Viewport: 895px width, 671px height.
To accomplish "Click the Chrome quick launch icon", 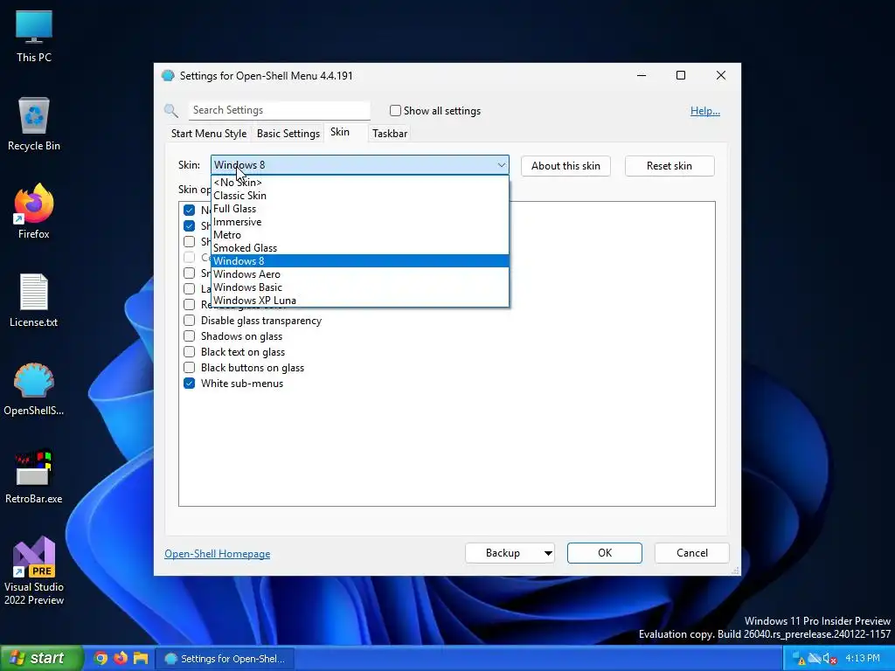I will [101, 659].
